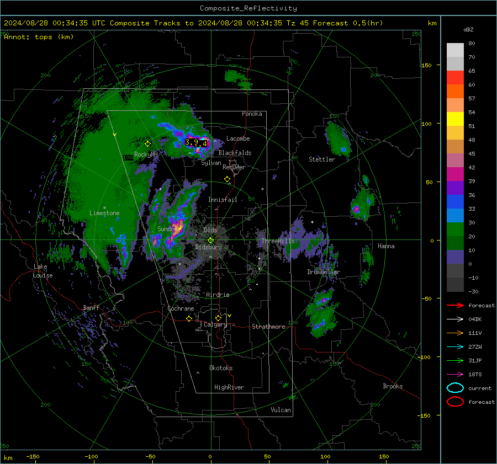Click the Cochrane label
Image resolution: width=497 pixels, height=464 pixels.
pos(181,308)
